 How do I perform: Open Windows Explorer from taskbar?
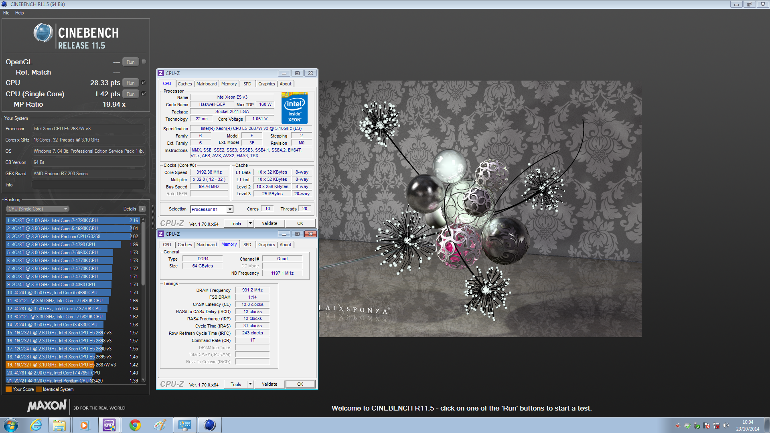coord(59,425)
